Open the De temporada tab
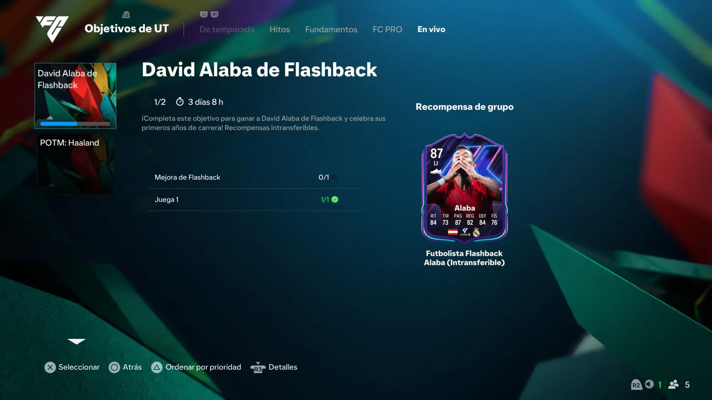This screenshot has height=400, width=712. (x=227, y=30)
